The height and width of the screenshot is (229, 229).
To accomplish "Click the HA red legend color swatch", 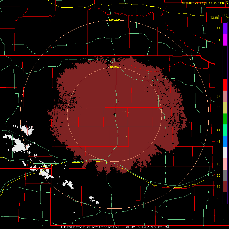I will point(225,85).
